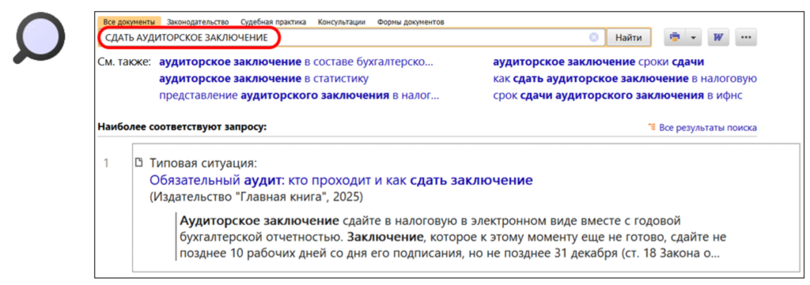
Task: Open suggestion как сдать аудиторское заключение в налоговую
Action: (625, 79)
